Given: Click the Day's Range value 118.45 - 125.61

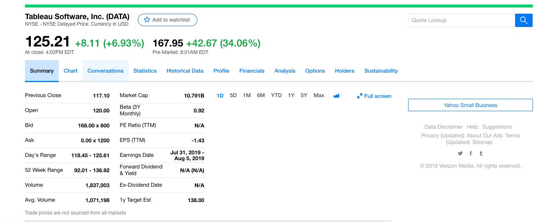Looking at the screenshot, I should pyautogui.click(x=90, y=155).
